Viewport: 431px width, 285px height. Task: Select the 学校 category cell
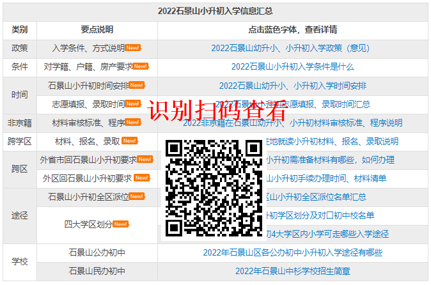20,262
